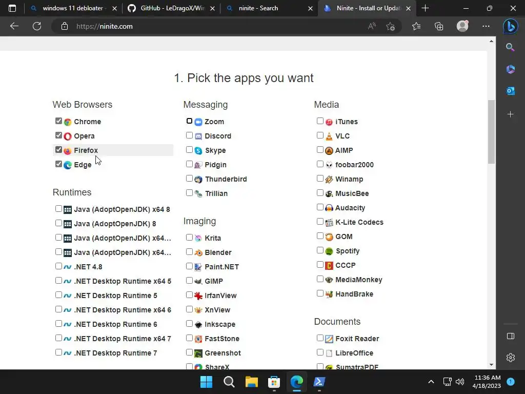
Task: Click the Audacity headphones icon
Action: coord(329,208)
